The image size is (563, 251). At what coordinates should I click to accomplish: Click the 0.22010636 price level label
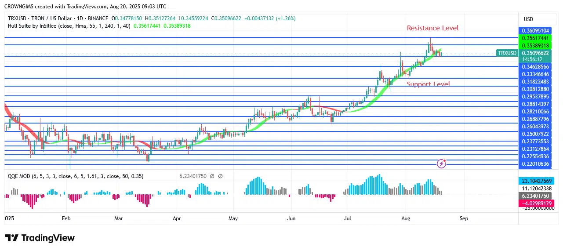(535, 164)
